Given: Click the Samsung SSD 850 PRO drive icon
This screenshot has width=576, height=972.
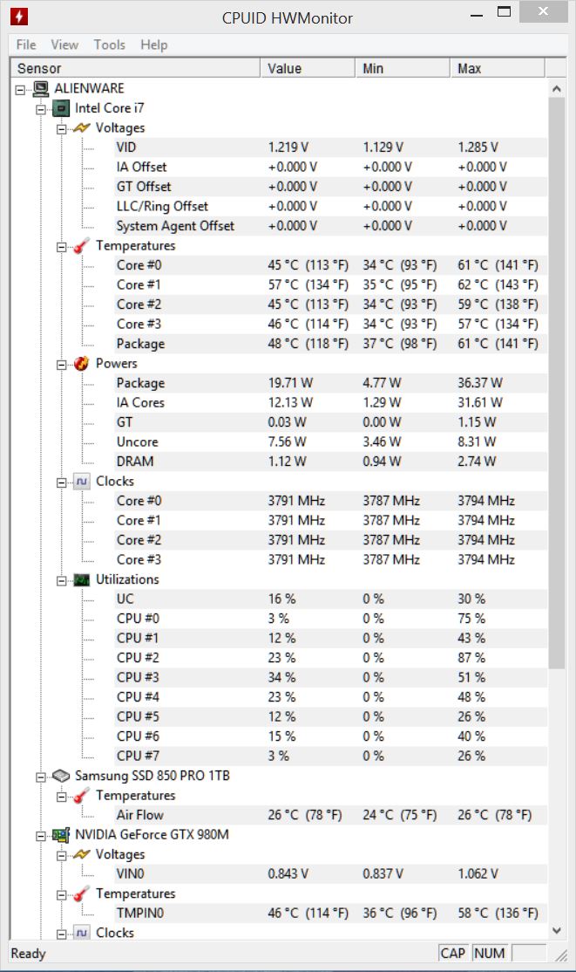Looking at the screenshot, I should [x=61, y=776].
